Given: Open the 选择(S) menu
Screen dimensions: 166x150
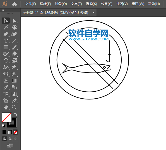Looking at the screenshot, I should coord(91,4).
